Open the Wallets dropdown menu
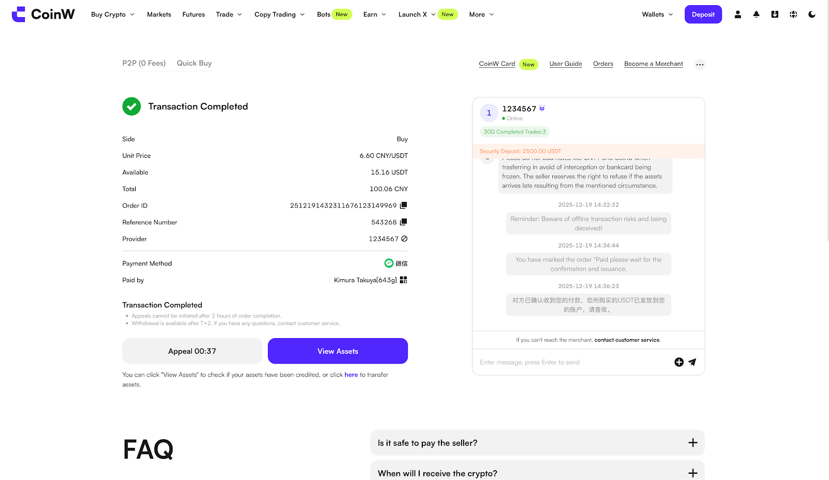This screenshot has width=829, height=480. click(657, 14)
